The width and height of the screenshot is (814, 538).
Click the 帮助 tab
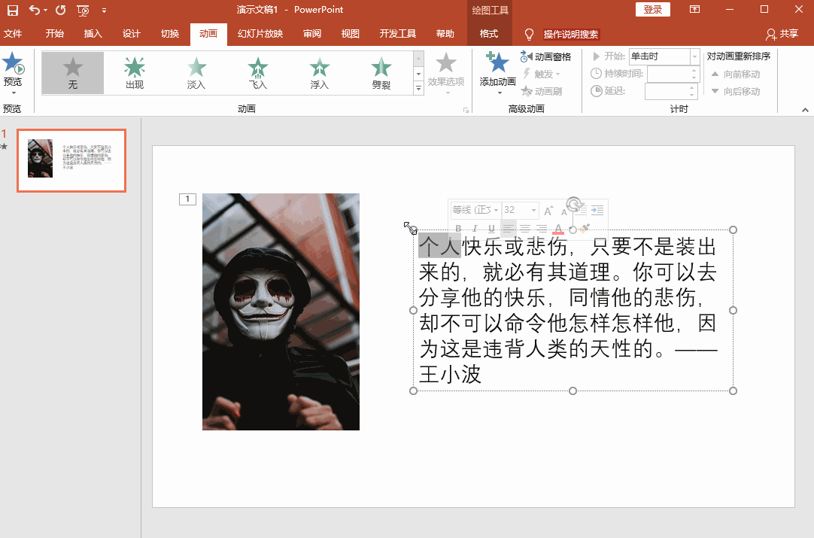click(x=445, y=34)
